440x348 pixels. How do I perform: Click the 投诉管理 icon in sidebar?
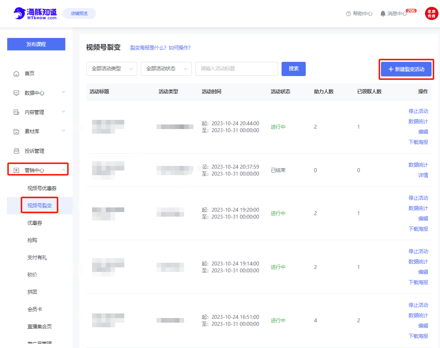point(16,151)
